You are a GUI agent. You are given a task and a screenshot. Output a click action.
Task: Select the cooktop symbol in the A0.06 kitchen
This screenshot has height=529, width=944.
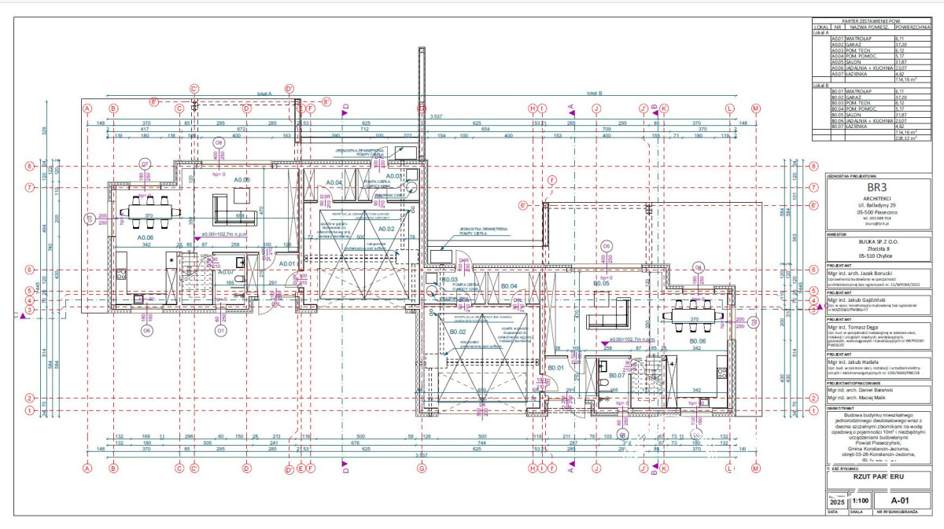point(122,273)
